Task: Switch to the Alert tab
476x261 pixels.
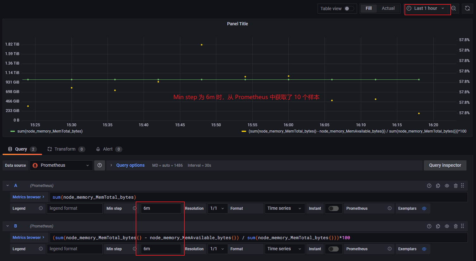Action: pyautogui.click(x=109, y=149)
